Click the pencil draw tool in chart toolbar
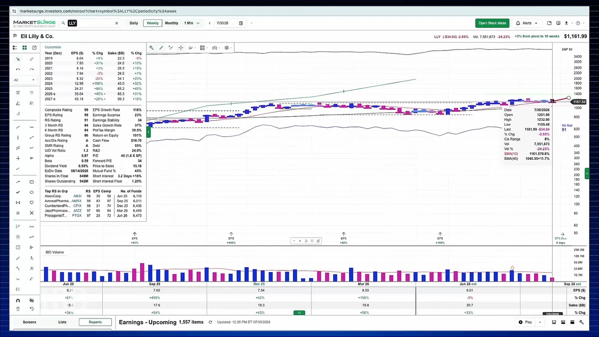This screenshot has height=337, width=599. (161, 48)
